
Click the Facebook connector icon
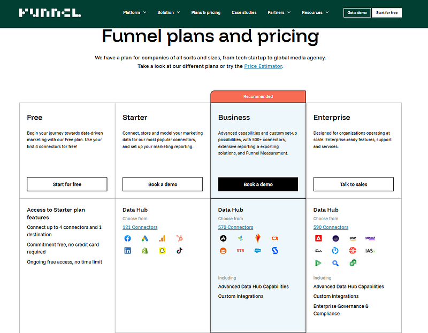click(127, 238)
